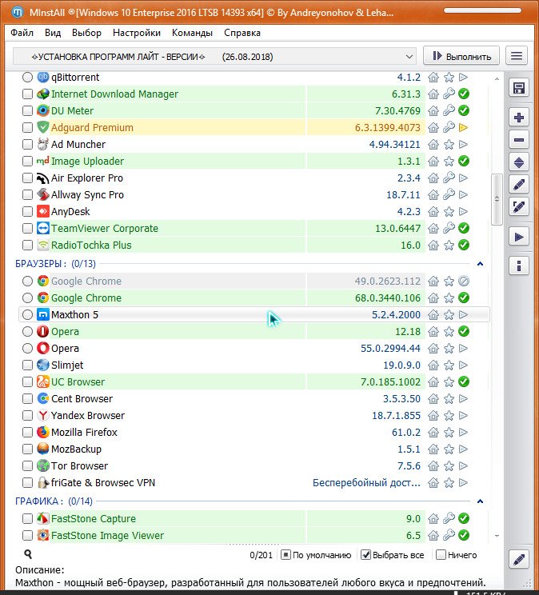Click the search magnifier icon at bottom
The image size is (539, 595).
pyautogui.click(x=28, y=554)
